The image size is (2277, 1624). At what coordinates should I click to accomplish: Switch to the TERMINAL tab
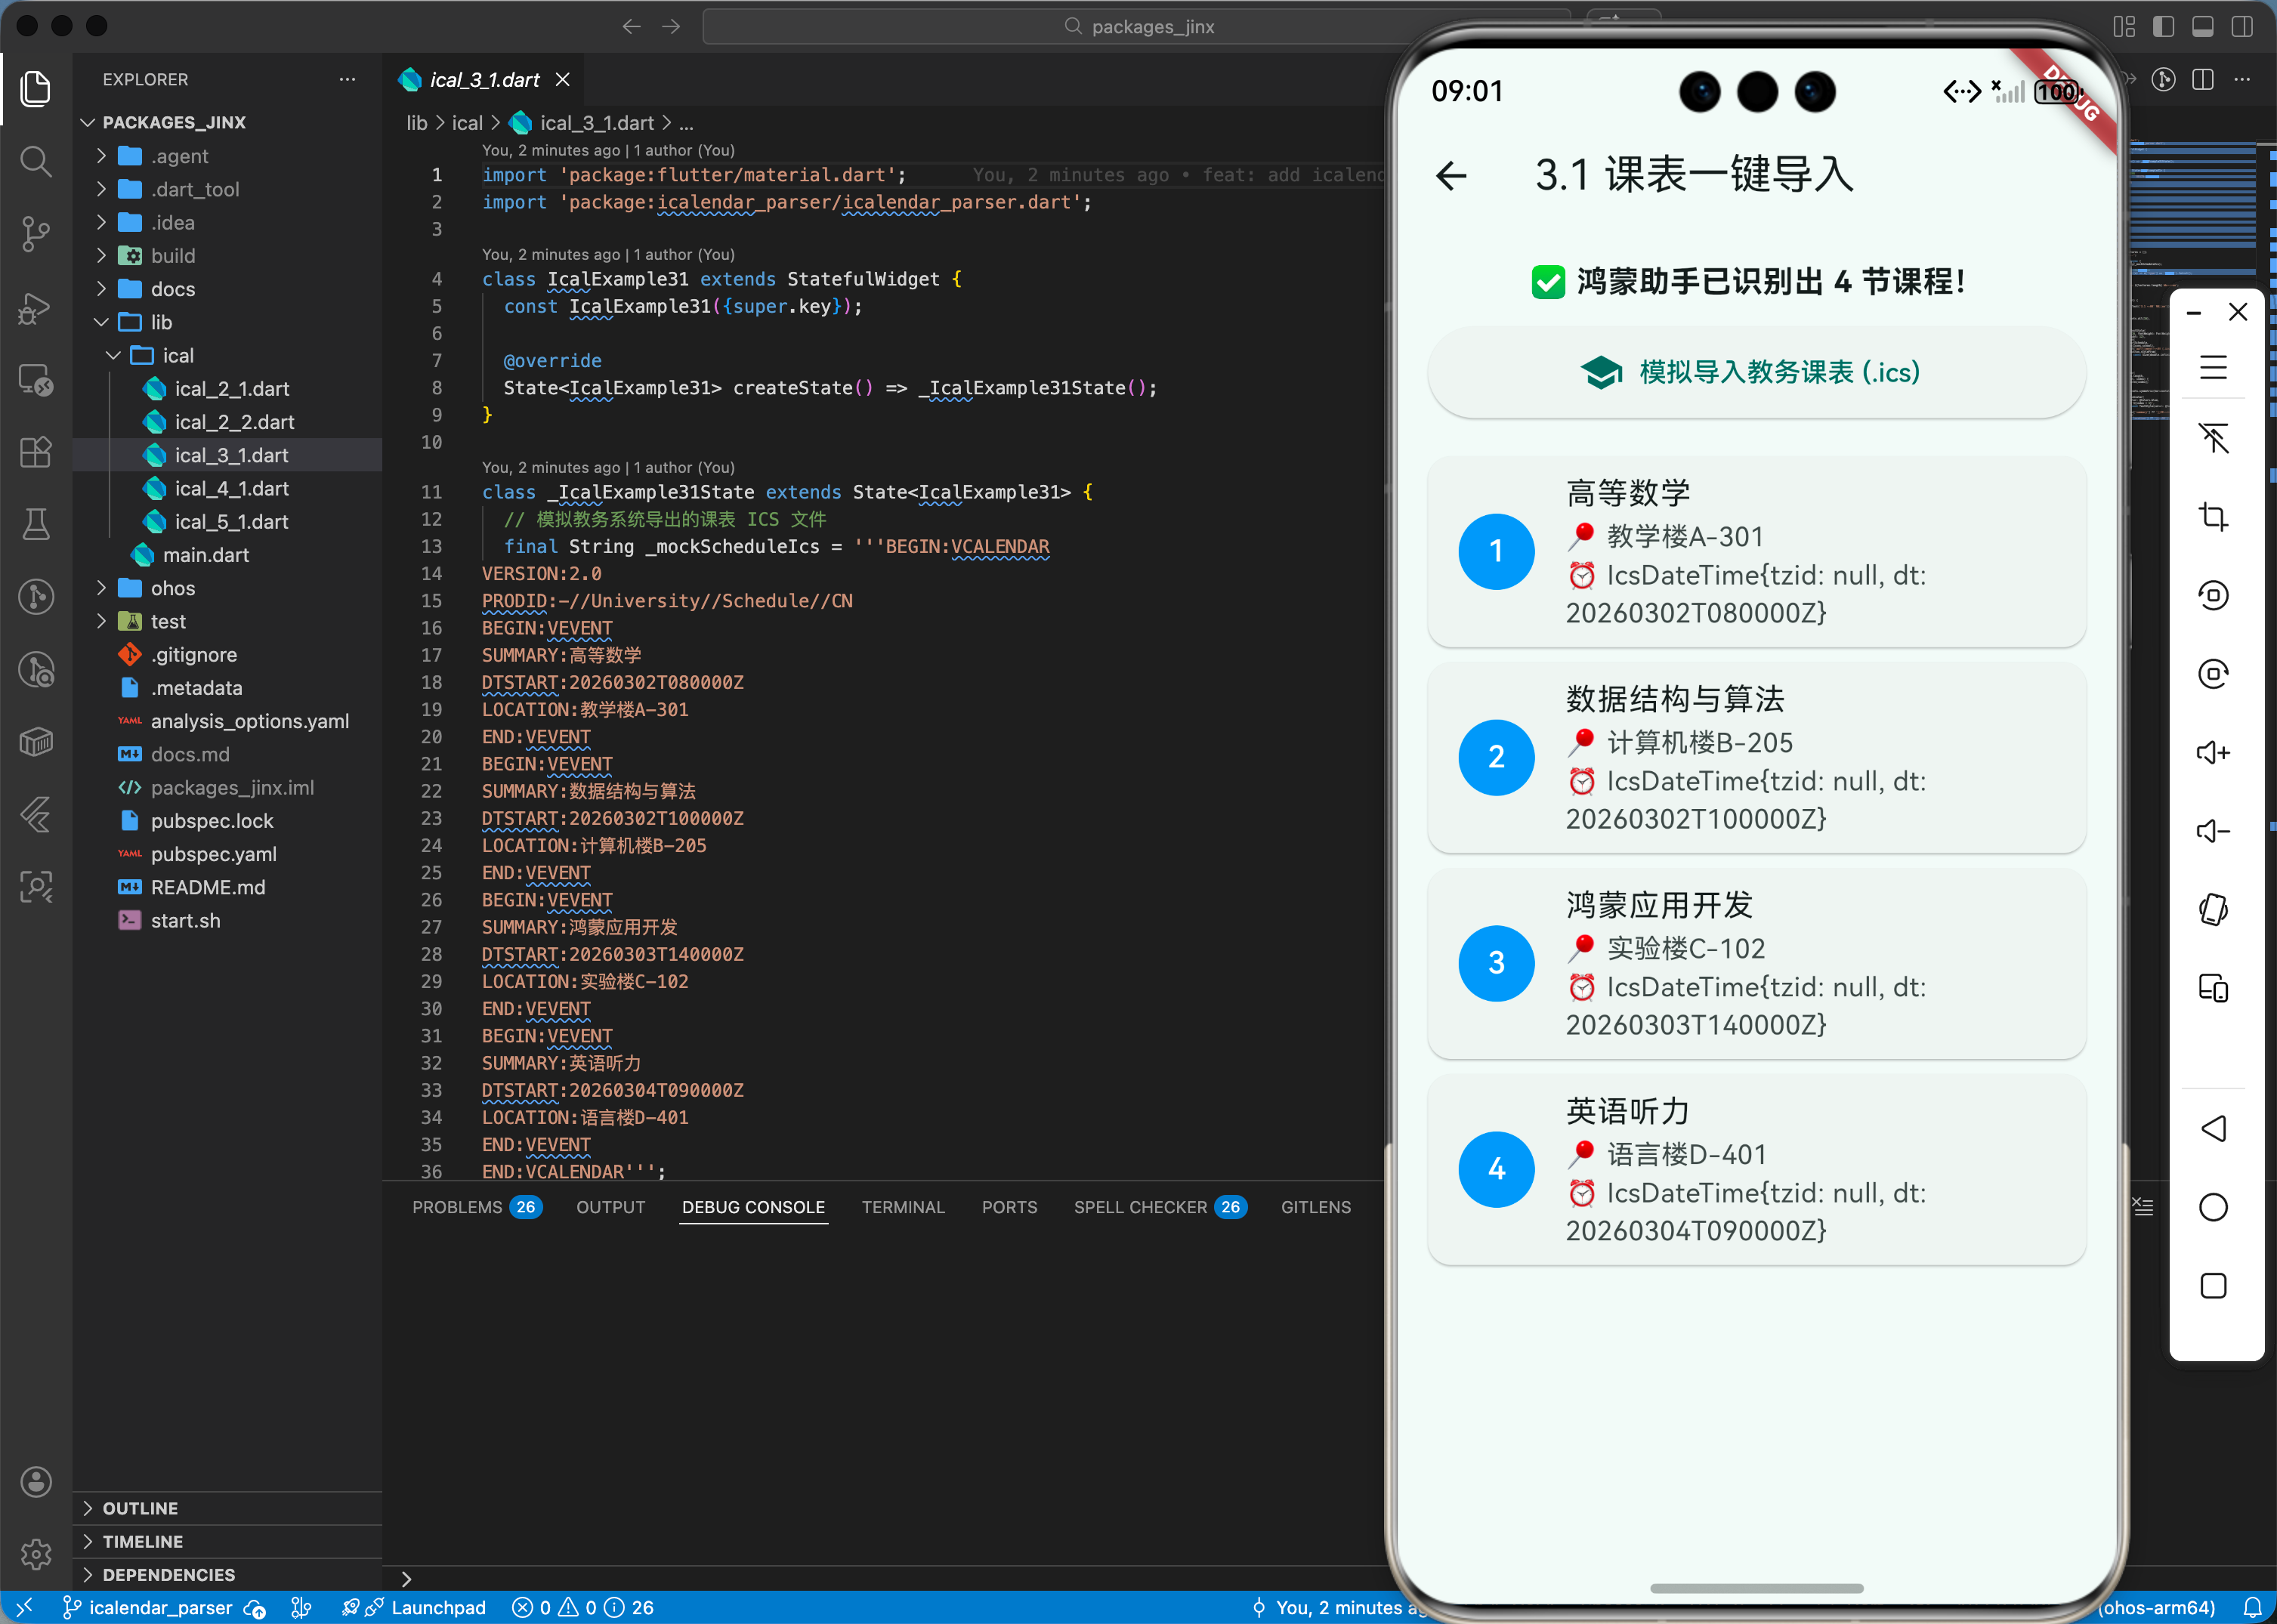click(902, 1207)
